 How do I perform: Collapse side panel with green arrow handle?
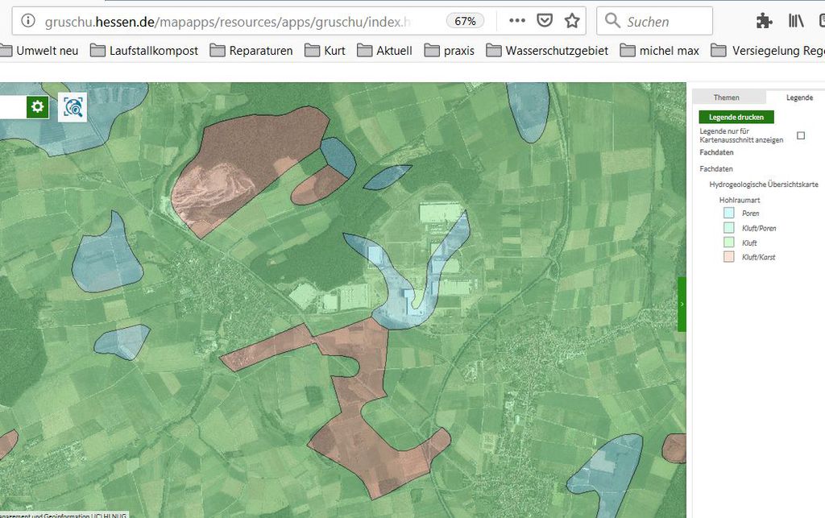[682, 304]
